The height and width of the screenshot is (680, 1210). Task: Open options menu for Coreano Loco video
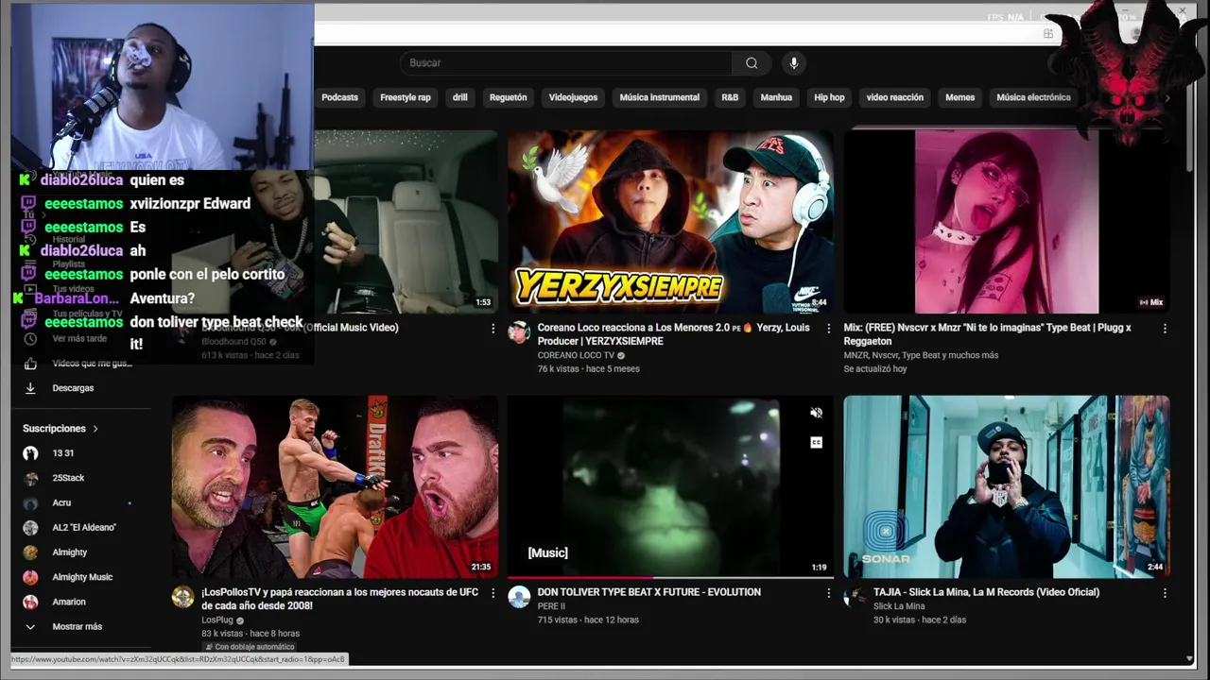[829, 329]
